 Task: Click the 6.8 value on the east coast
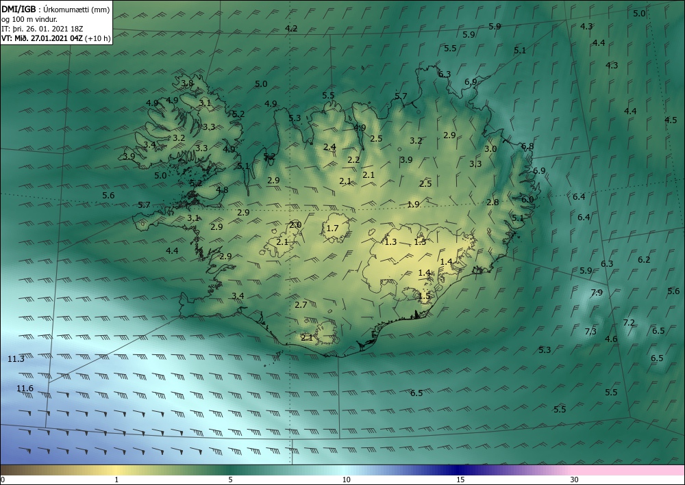pos(527,146)
